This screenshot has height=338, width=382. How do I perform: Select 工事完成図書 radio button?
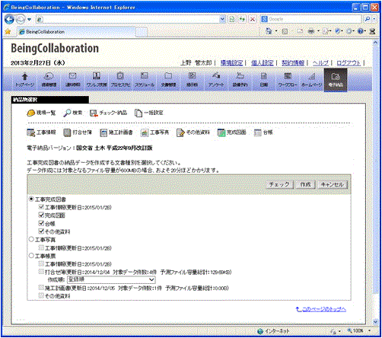(x=31, y=199)
